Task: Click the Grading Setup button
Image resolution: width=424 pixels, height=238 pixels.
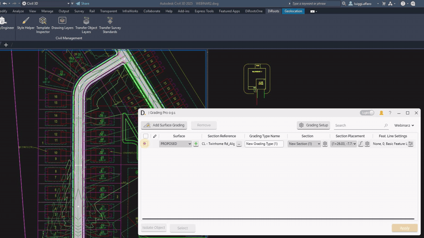Action: coord(313,125)
